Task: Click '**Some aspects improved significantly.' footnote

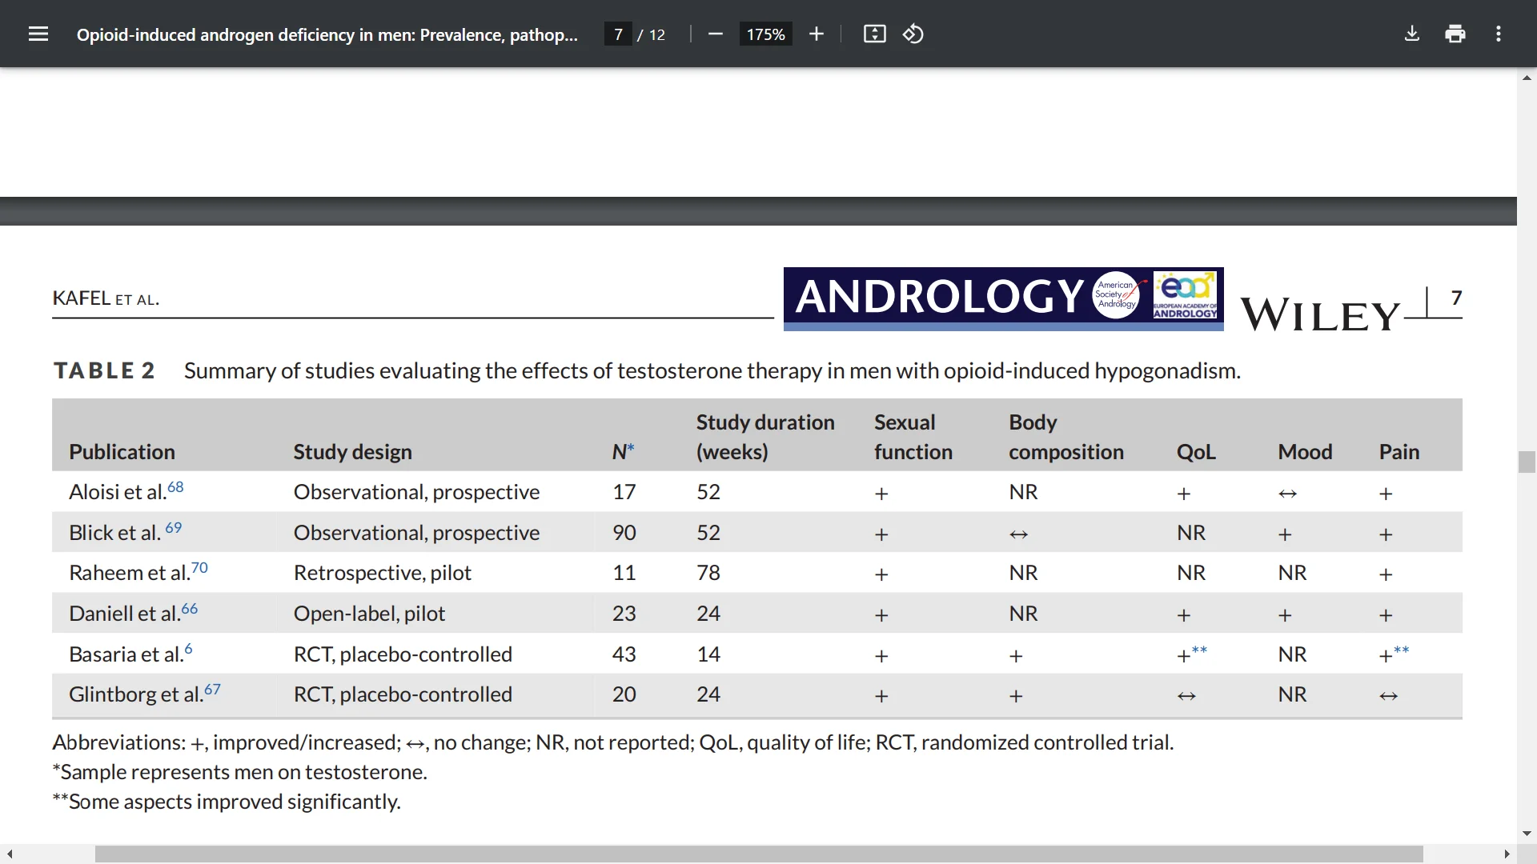Action: (x=227, y=802)
